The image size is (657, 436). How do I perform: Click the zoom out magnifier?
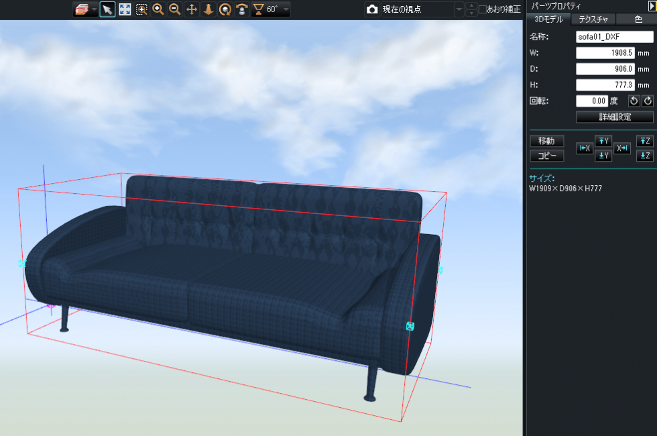174,9
